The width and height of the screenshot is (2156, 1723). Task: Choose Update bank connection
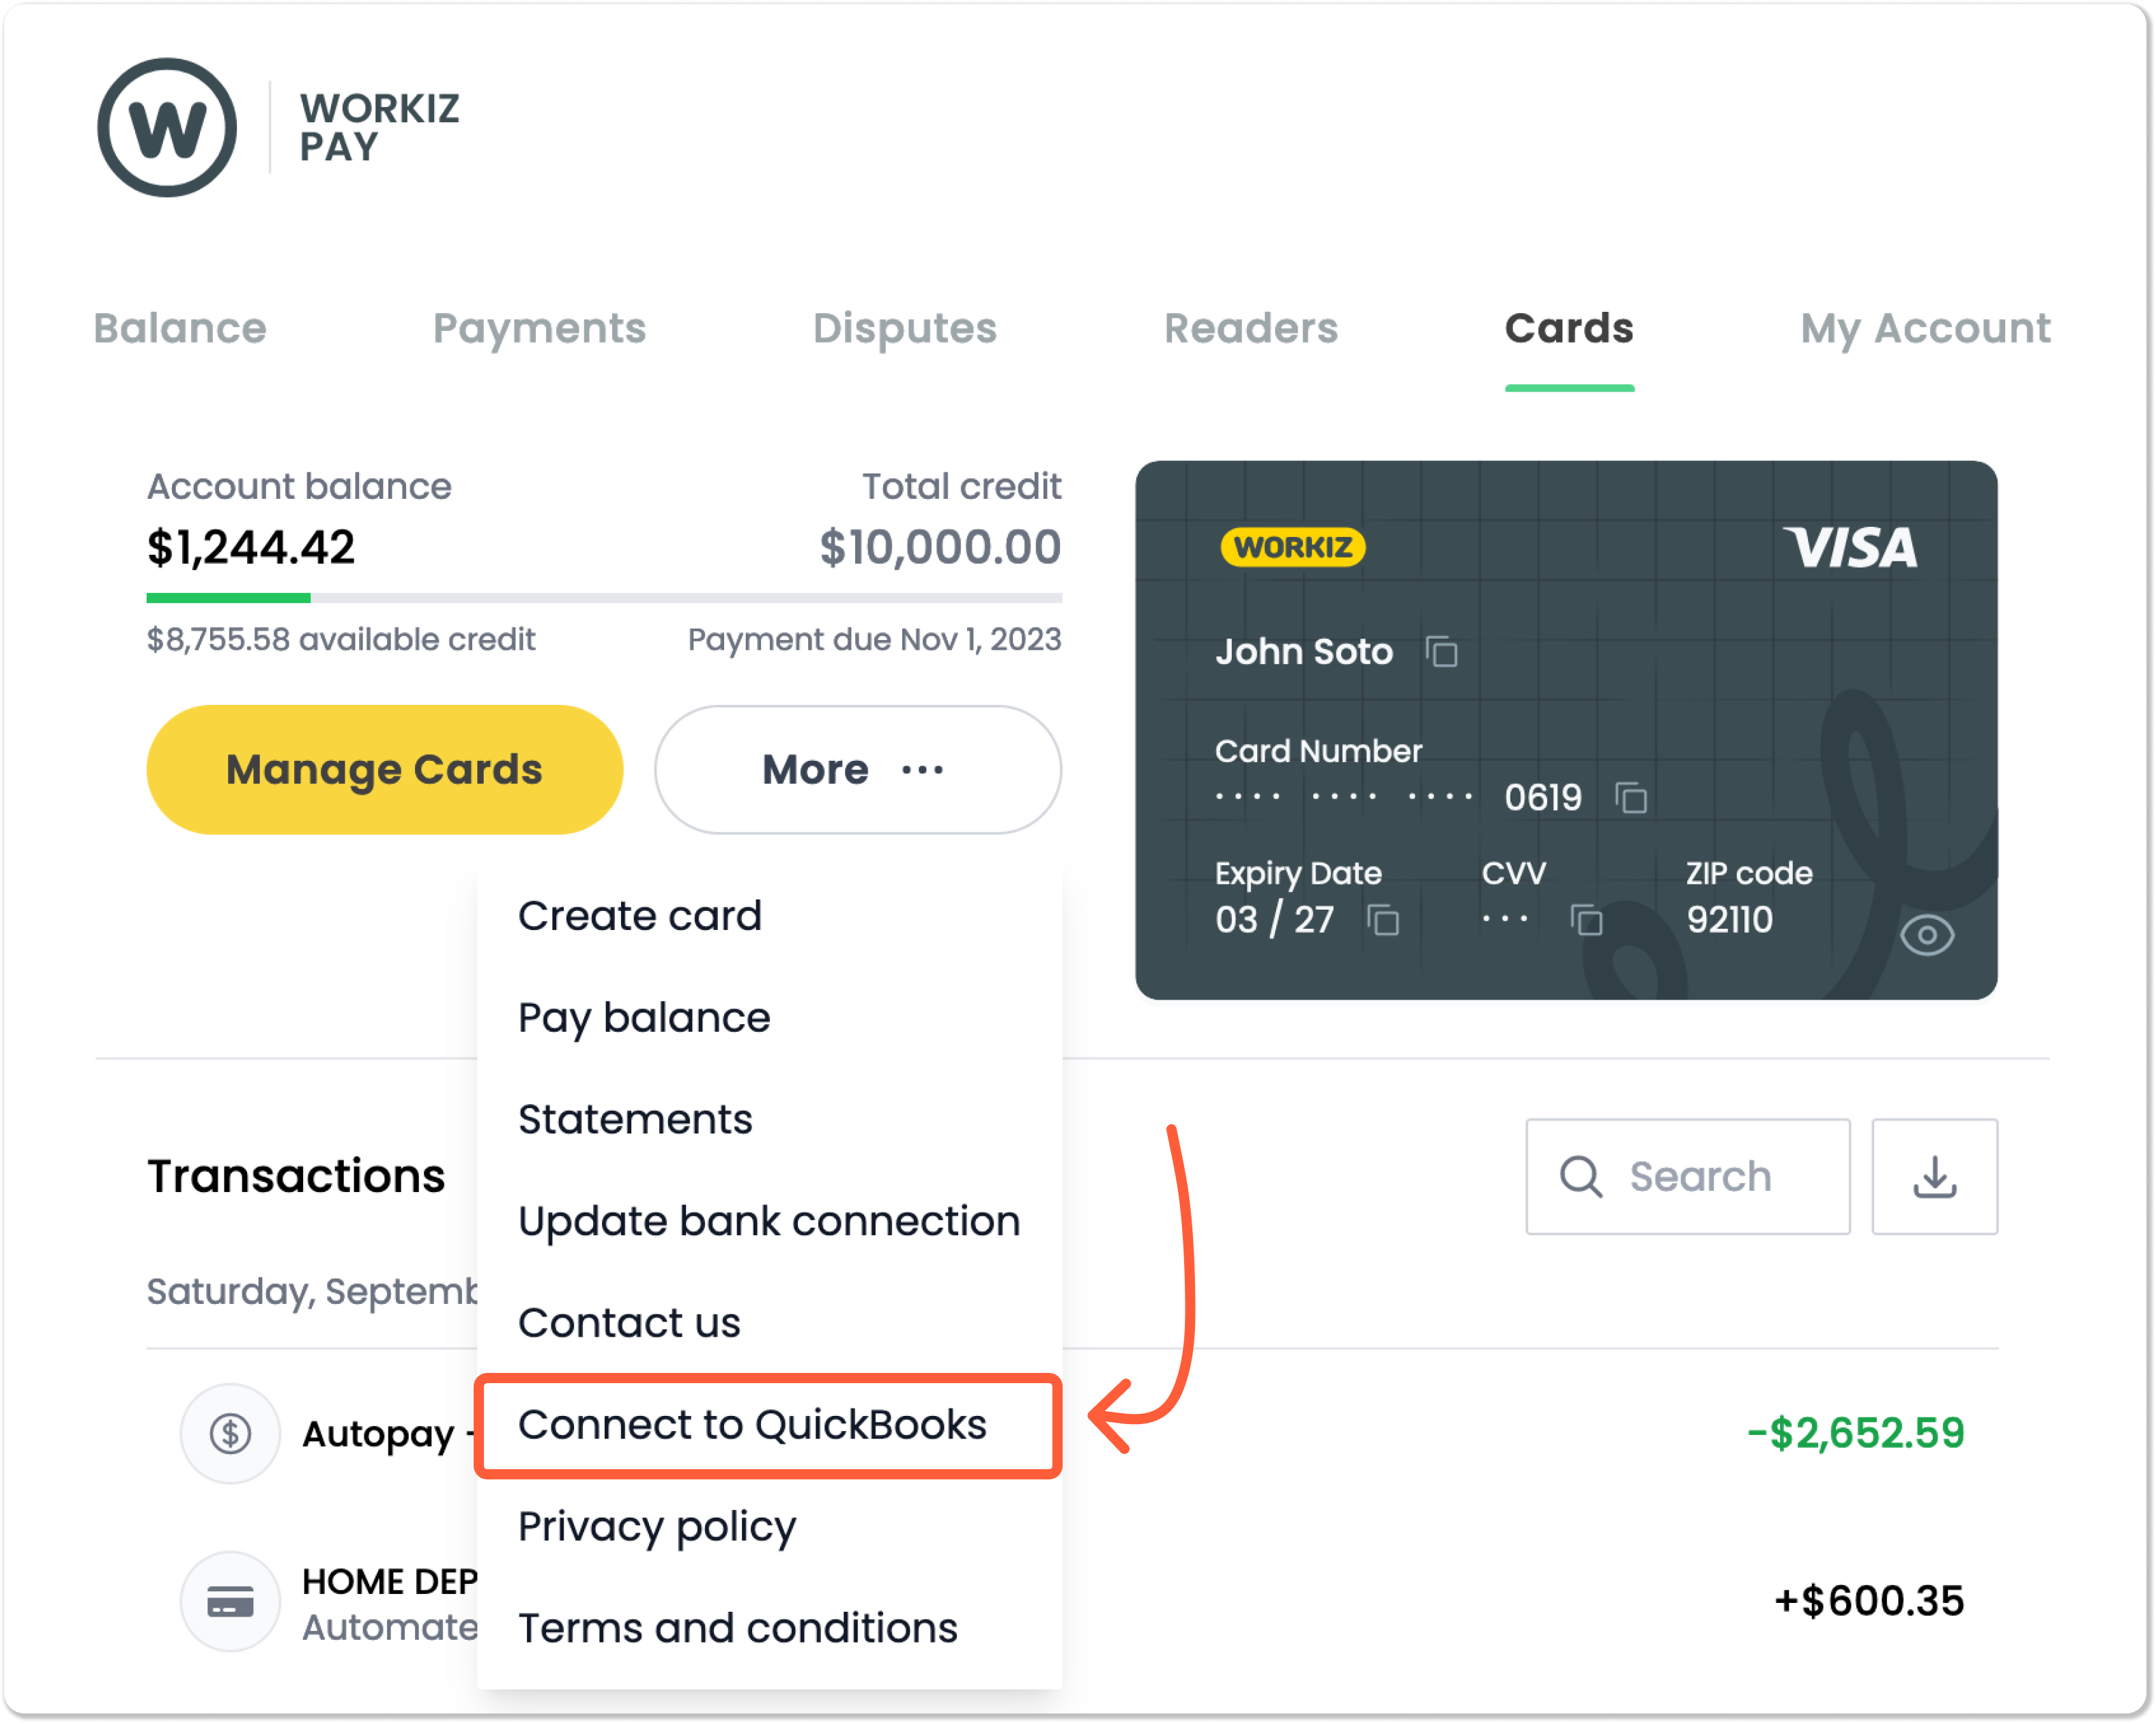pyautogui.click(x=769, y=1222)
